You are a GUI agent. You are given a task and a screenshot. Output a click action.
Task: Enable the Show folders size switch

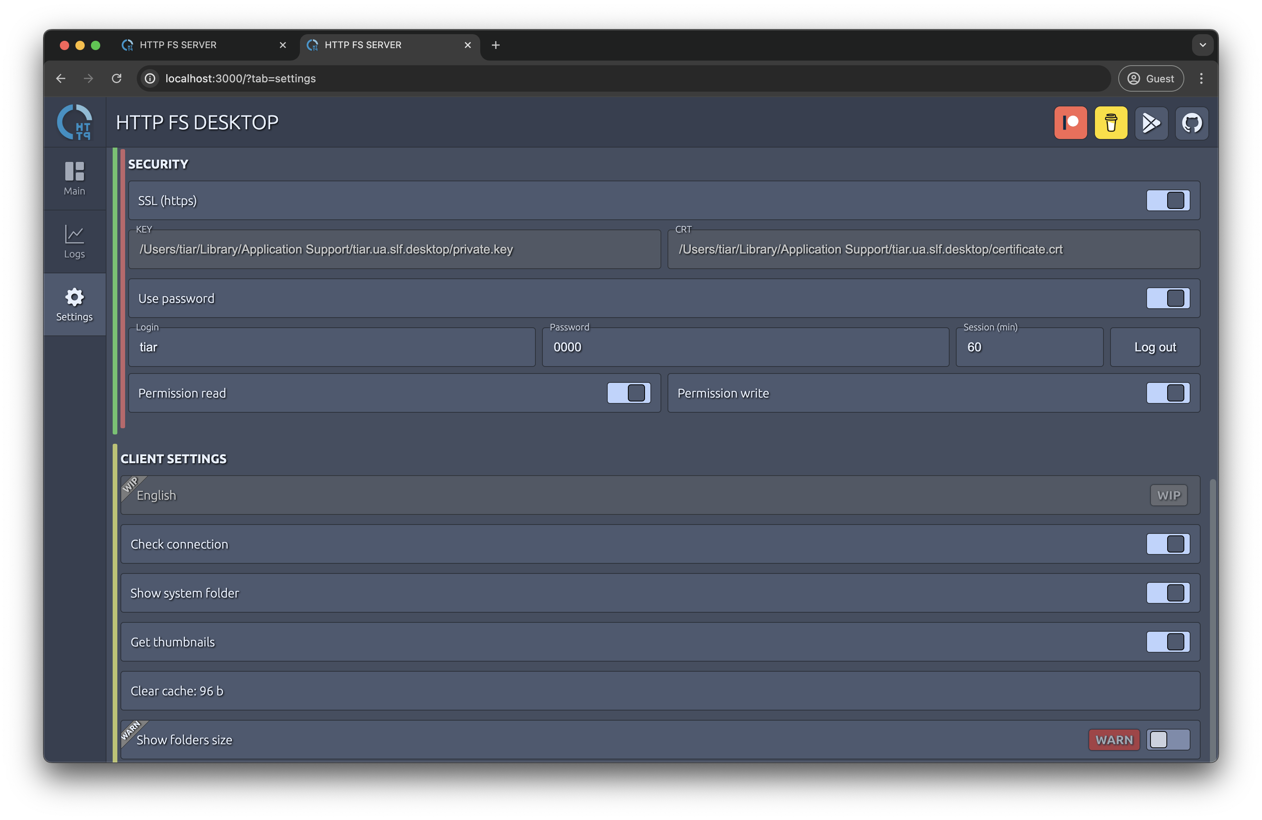1168,740
